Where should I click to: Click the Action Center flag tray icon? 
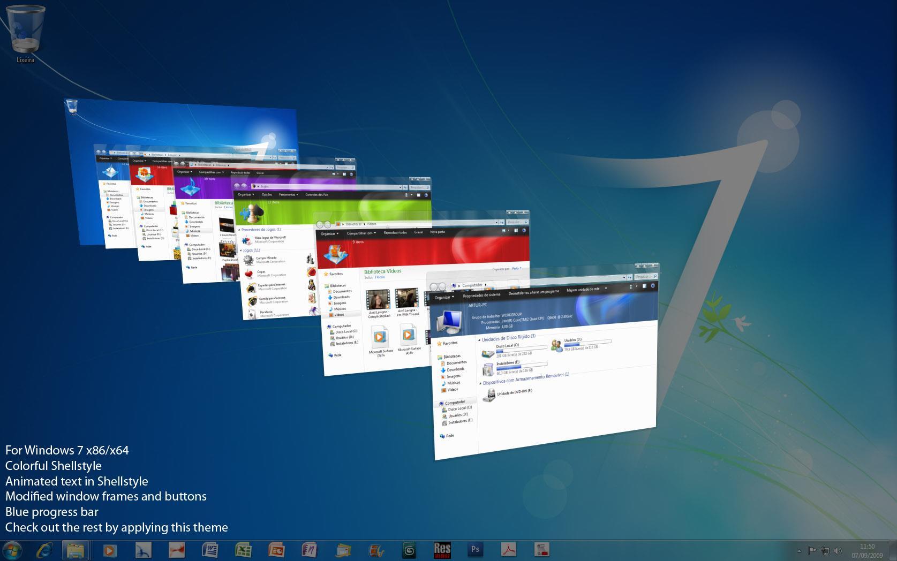coord(812,550)
